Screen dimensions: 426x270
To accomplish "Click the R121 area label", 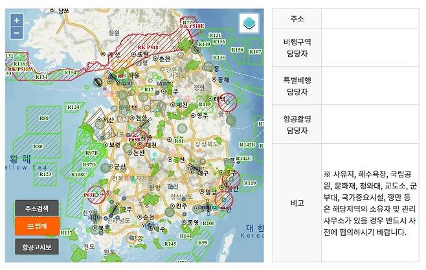I will click(215, 36).
